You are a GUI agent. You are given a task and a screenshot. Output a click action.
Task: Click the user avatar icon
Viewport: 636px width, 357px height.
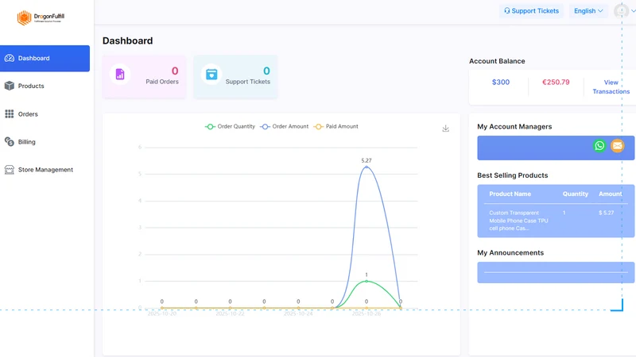[x=621, y=11]
